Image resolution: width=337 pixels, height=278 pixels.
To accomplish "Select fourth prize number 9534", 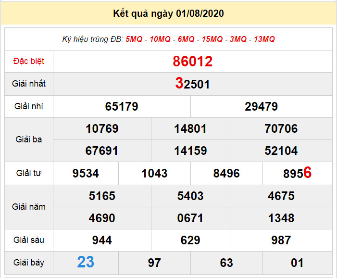I will [x=86, y=173].
